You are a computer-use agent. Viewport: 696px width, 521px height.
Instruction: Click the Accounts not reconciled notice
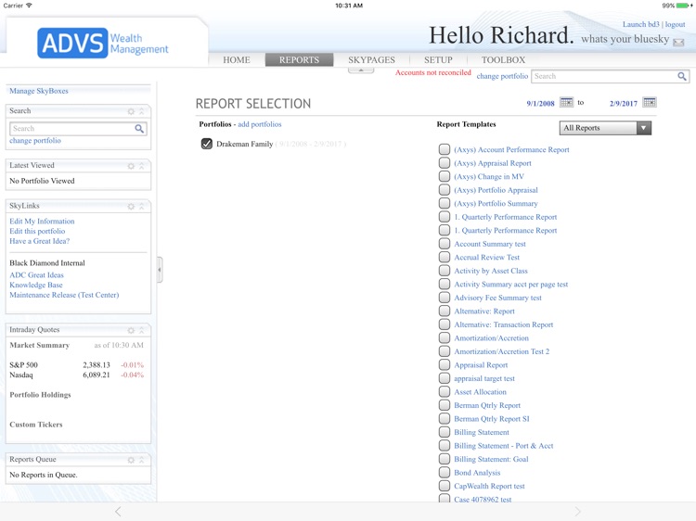point(433,72)
